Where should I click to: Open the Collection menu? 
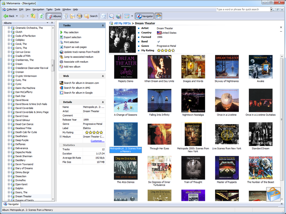(10, 9)
